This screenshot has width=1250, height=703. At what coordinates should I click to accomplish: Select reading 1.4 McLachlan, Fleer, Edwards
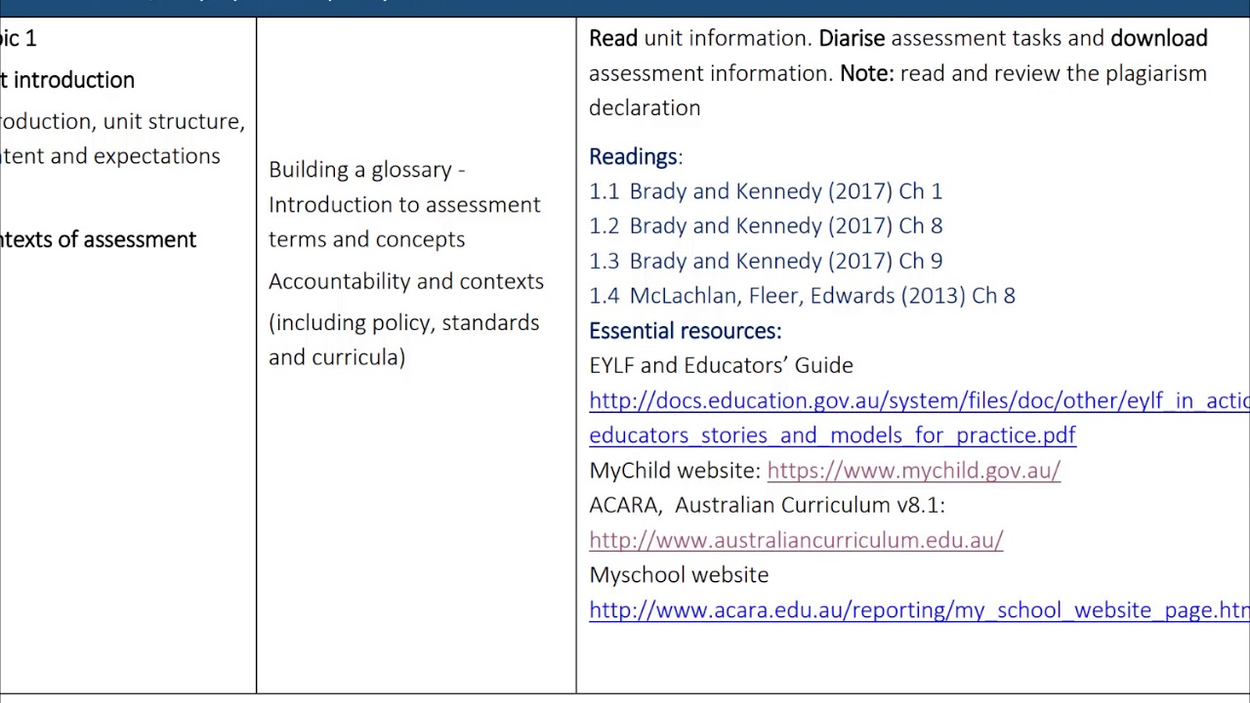[x=802, y=296]
